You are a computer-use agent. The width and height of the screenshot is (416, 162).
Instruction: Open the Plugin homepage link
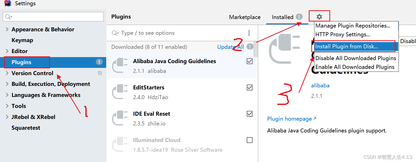click(x=289, y=119)
